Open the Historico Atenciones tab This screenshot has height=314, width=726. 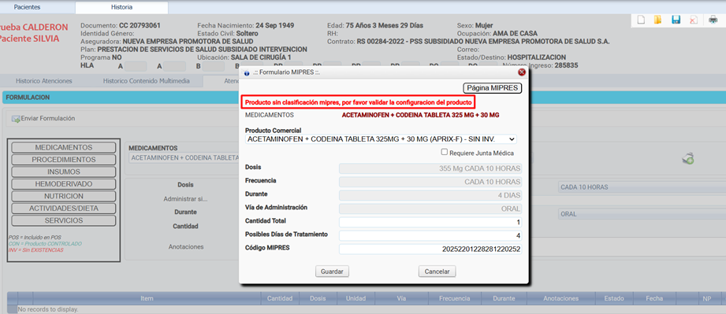click(44, 81)
